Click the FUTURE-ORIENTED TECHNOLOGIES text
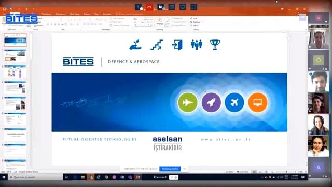Viewport: 332px width, 187px height. (x=100, y=139)
